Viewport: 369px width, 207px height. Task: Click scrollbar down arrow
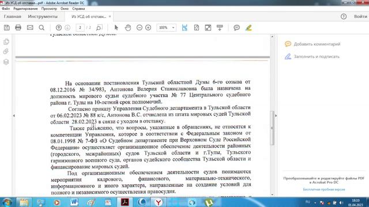pyautogui.click(x=272, y=194)
